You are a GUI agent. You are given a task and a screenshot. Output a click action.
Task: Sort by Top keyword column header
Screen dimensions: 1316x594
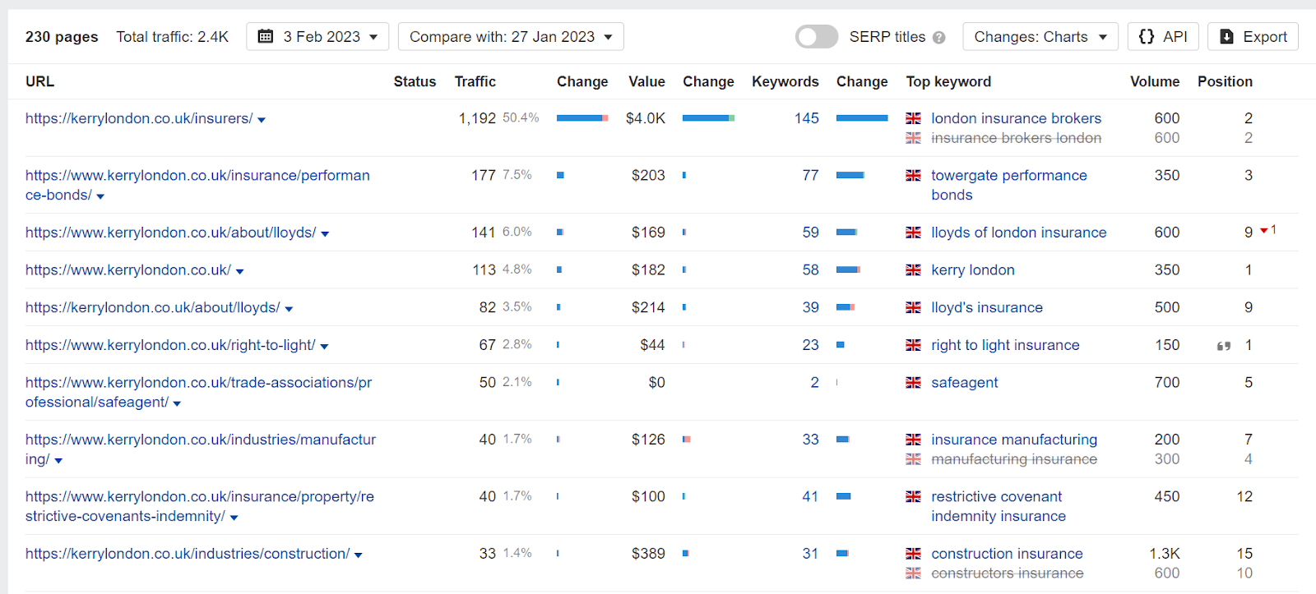click(x=948, y=81)
